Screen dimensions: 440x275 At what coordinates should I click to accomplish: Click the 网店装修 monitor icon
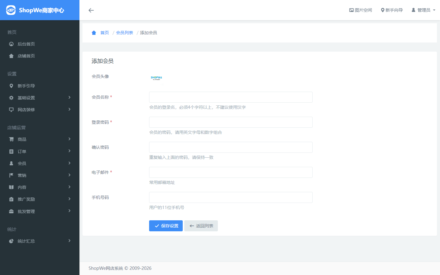11,110
